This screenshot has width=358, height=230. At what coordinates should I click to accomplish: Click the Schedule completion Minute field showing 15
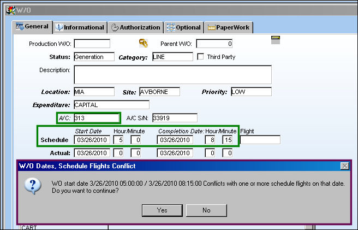pyautogui.click(x=228, y=140)
